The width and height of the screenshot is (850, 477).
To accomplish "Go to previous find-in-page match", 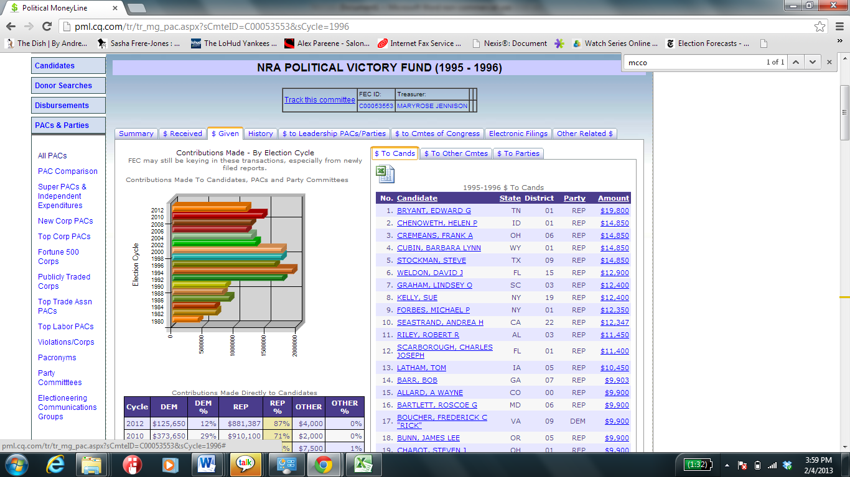I will coord(796,62).
